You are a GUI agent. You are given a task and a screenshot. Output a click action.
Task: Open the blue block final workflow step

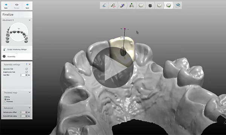(178, 6)
